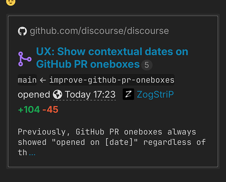Click the winking emoji above the onebox
This screenshot has height=182, width=226.
(x=11, y=2)
